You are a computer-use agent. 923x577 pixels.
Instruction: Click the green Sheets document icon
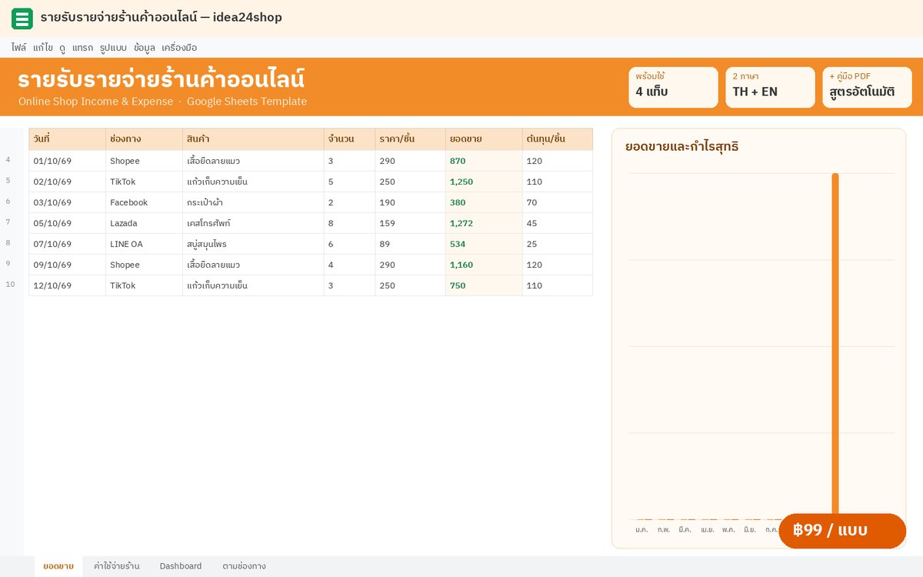22,18
